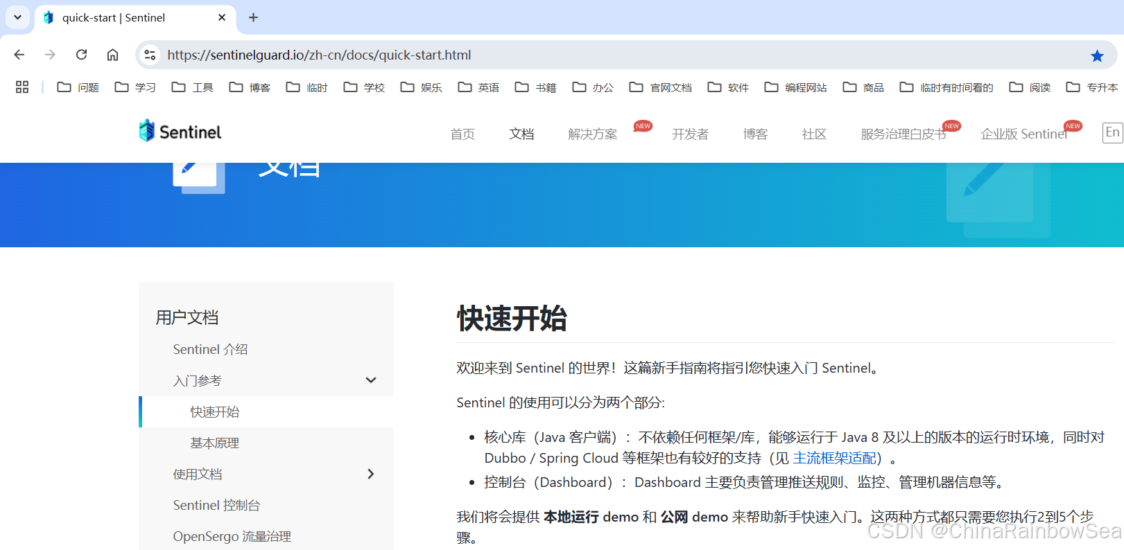Select 基本原理 in the sidebar
The image size is (1124, 550).
[215, 443]
